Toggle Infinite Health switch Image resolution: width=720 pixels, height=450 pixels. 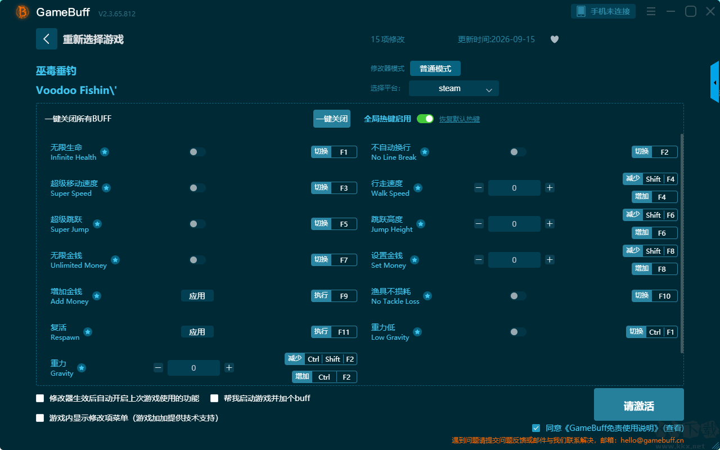pos(197,152)
